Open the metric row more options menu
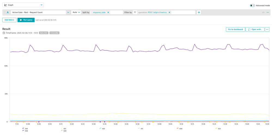Image resolution: width=272 pixels, height=135 pixels. (x=268, y=13)
